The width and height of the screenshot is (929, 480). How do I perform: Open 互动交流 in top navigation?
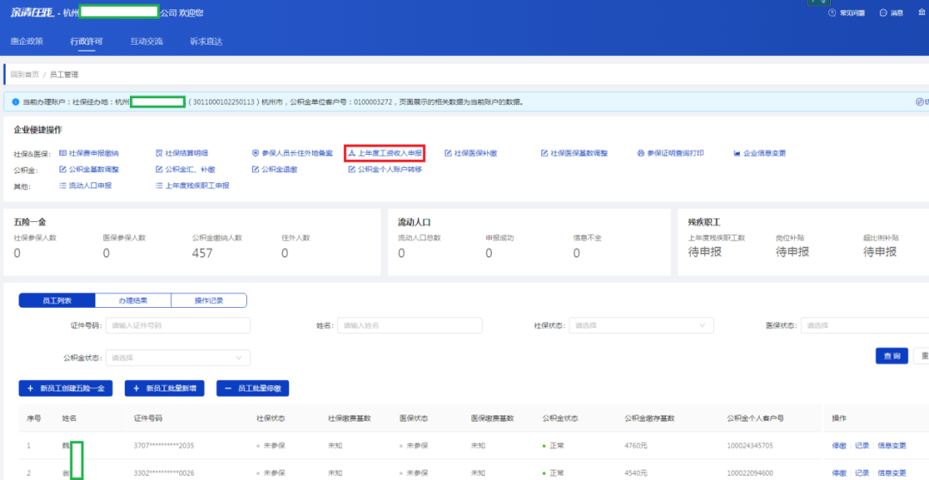click(146, 41)
